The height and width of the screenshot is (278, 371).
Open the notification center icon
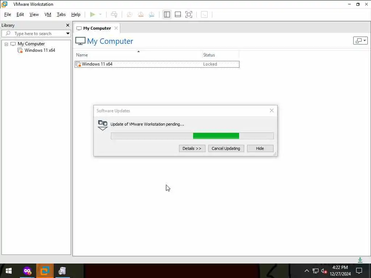point(359,271)
